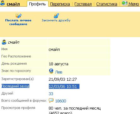This screenshot has height=114, width=140.
Task: Open the friends count 33 link
Action: click(x=51, y=94)
